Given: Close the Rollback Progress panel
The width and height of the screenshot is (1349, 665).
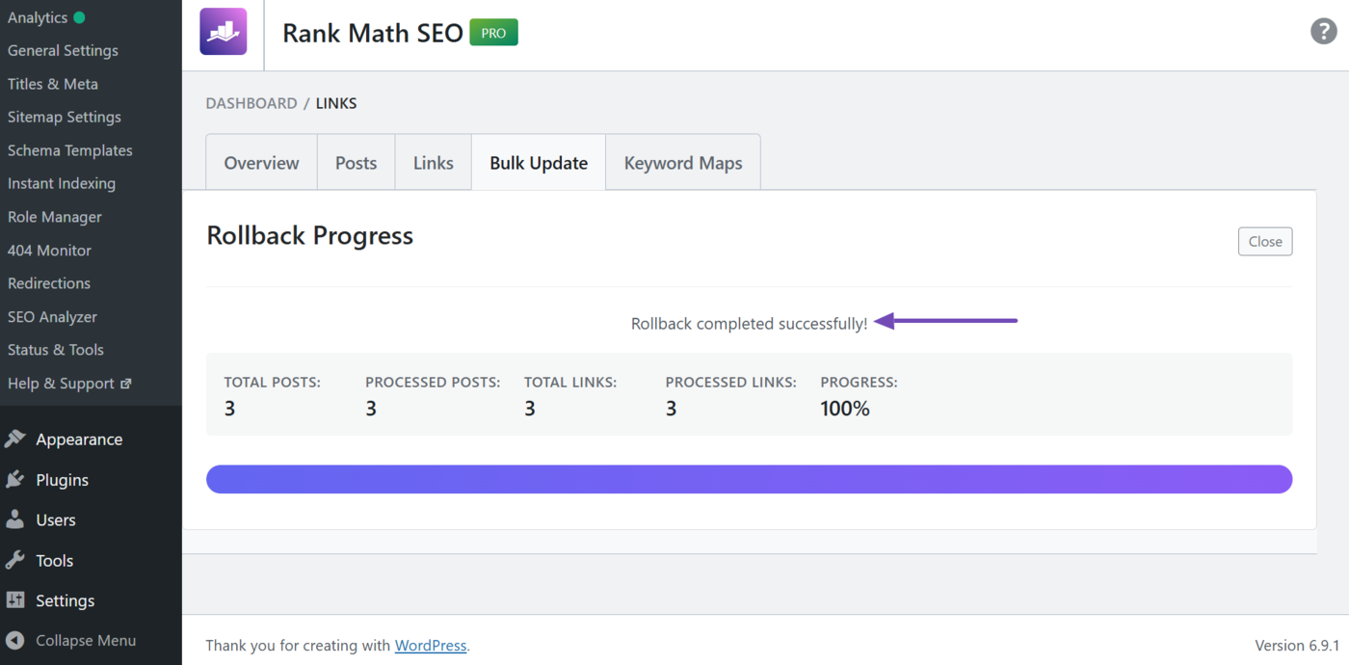Looking at the screenshot, I should (x=1264, y=242).
